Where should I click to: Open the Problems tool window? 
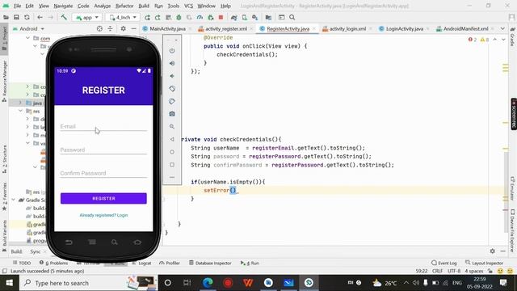coord(54,263)
